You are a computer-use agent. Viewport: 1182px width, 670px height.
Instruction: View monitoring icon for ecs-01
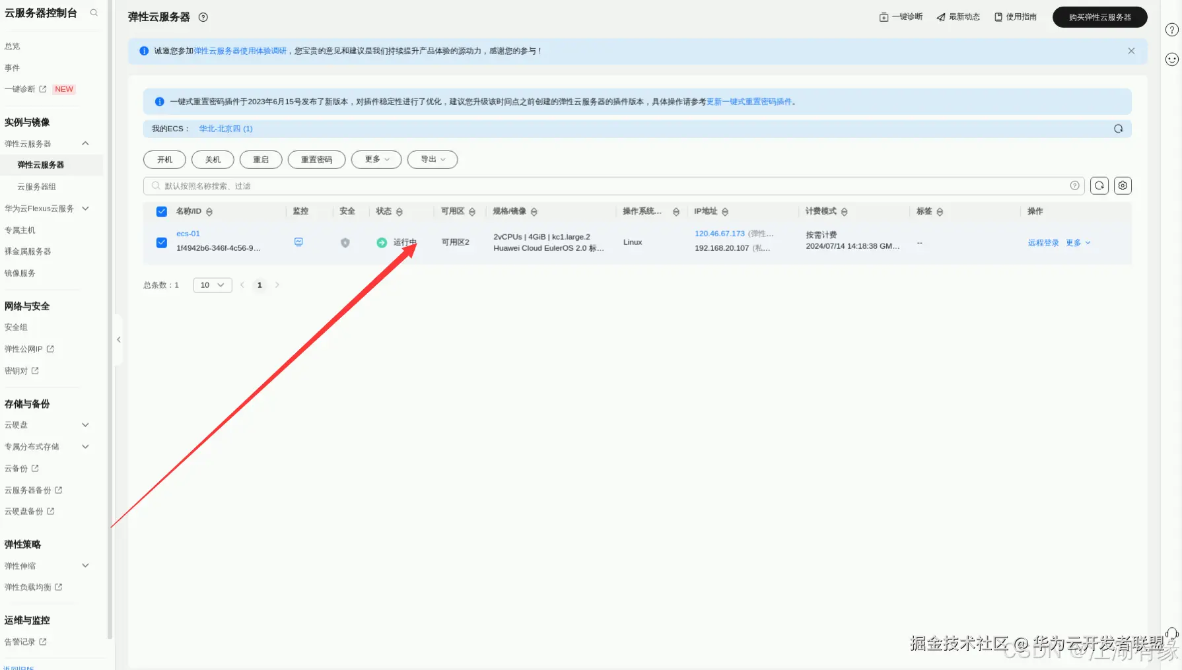[x=298, y=242]
